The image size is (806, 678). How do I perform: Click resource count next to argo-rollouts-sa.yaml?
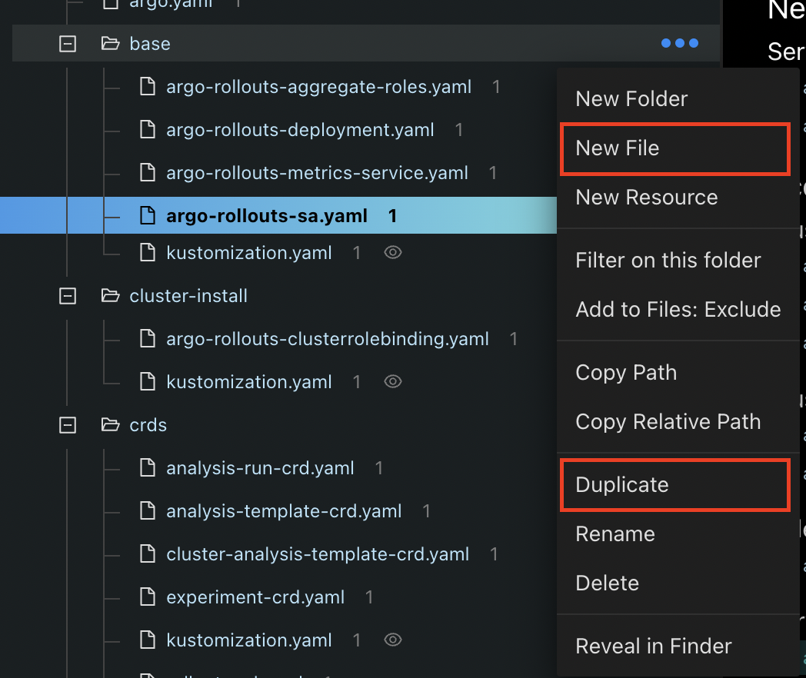pos(392,216)
